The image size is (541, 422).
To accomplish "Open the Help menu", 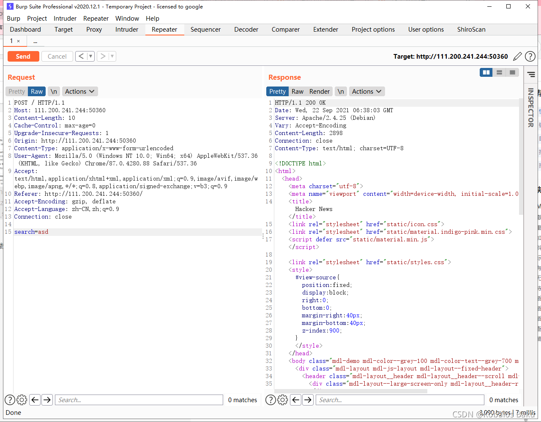I will point(153,19).
